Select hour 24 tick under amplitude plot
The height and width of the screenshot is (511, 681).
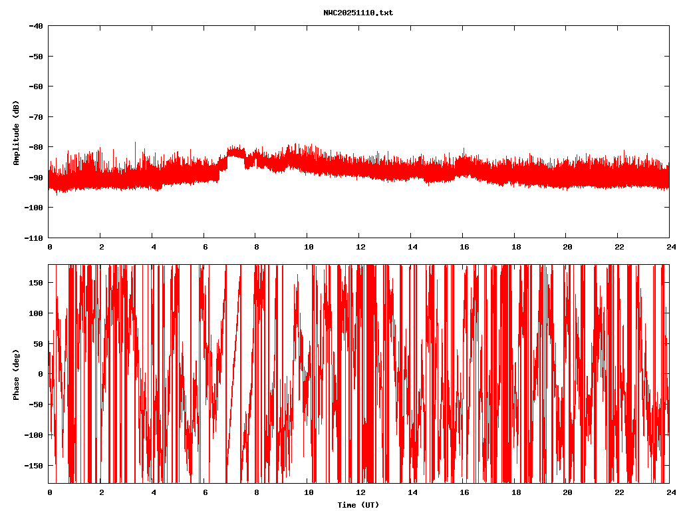[x=669, y=246]
